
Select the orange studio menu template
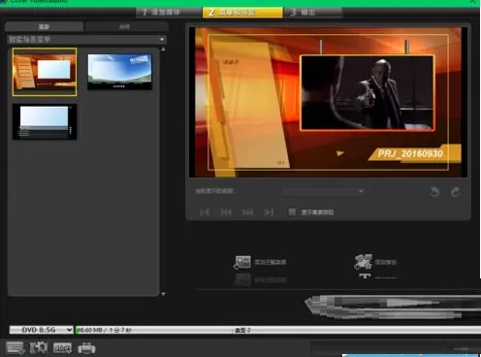pos(45,72)
